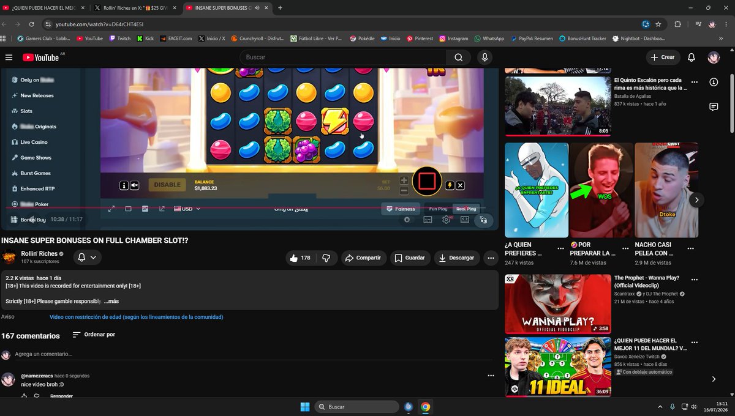The image size is (735, 416).
Task: Click the browser address bar URL
Action: coord(100,24)
